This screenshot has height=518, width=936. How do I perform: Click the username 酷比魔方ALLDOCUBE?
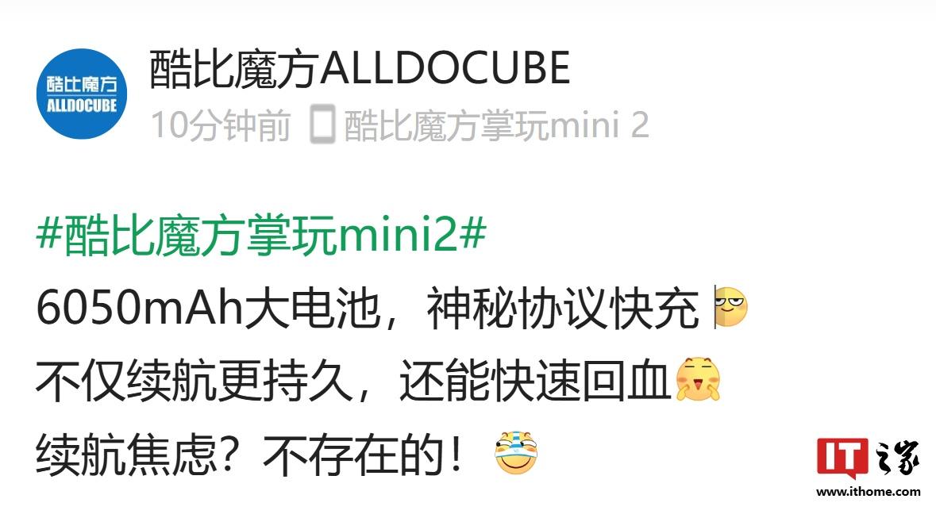point(360,69)
